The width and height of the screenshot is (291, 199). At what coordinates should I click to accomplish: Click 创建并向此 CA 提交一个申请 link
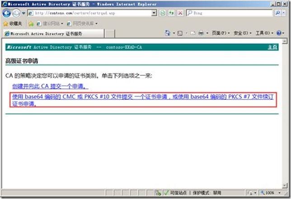[50, 86]
